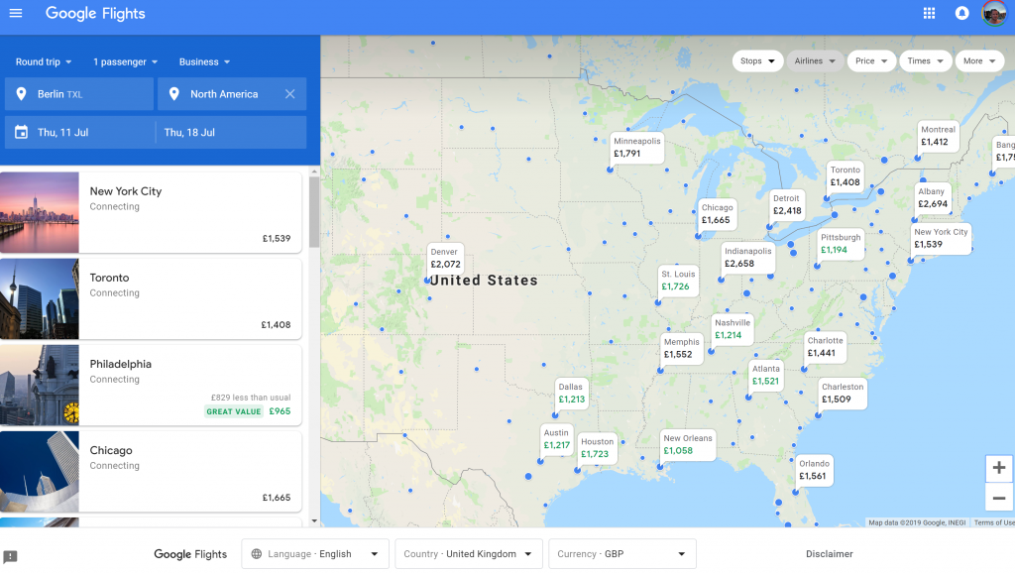This screenshot has height=573, width=1015.
Task: Select the Chicago result card
Action: point(151,472)
